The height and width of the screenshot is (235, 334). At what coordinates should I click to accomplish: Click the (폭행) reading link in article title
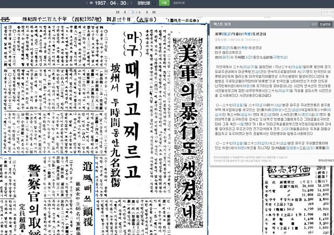247,34
